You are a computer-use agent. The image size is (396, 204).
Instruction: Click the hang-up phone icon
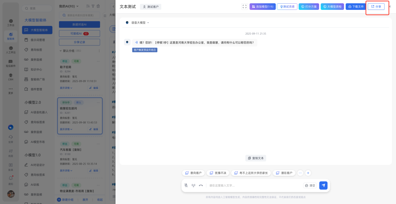pyautogui.click(x=201, y=185)
